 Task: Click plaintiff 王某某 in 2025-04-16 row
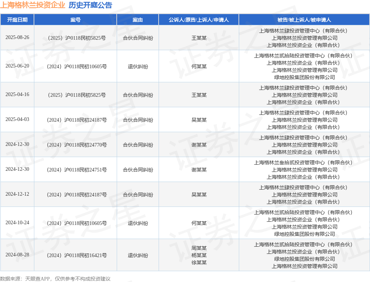(199, 95)
